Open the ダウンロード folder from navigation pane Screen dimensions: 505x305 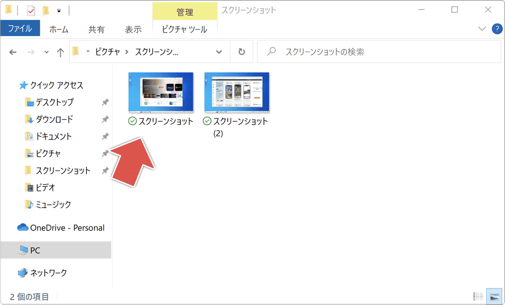point(51,119)
